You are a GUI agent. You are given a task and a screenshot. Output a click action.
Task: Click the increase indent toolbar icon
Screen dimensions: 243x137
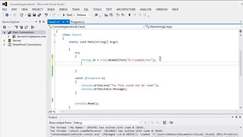(111, 15)
